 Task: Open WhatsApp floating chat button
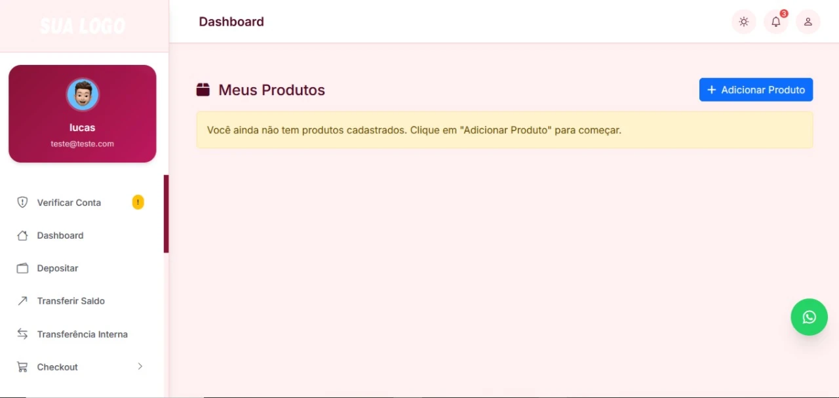point(809,317)
